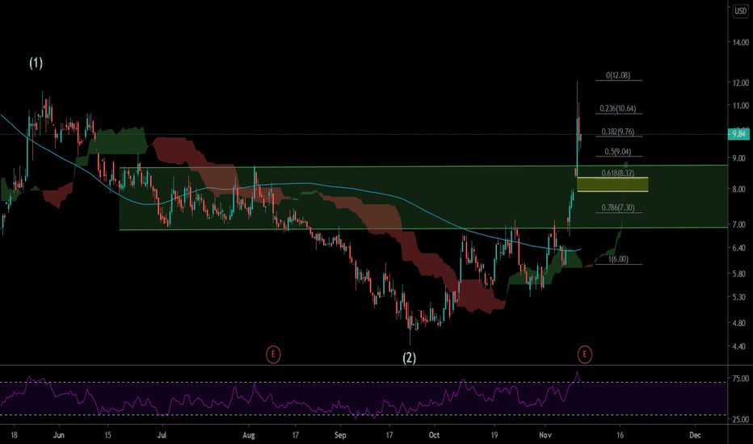This screenshot has width=753, height=444.
Task: Click the 8.00 price axis label
Action: [738, 189]
